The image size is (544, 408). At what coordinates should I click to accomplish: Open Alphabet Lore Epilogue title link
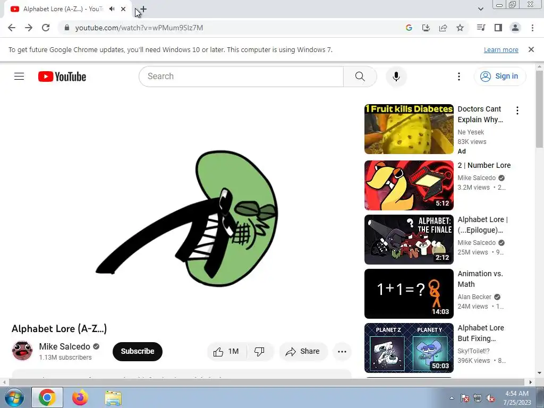[482, 225]
